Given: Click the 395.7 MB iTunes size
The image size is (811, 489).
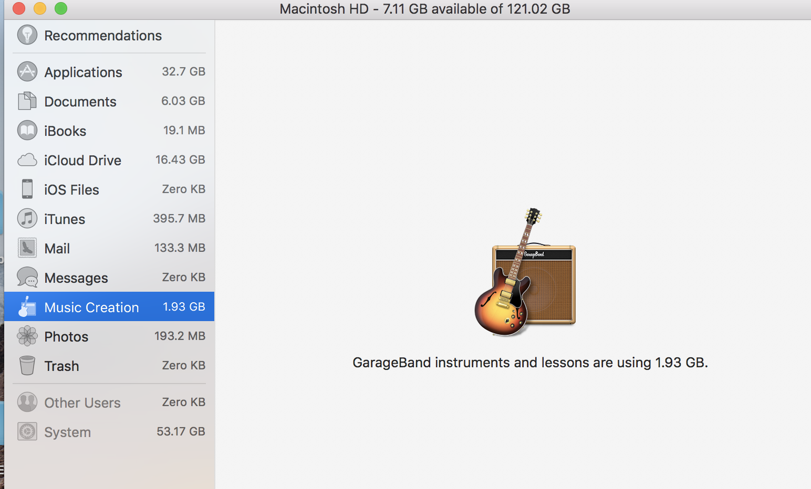Looking at the screenshot, I should point(179,218).
